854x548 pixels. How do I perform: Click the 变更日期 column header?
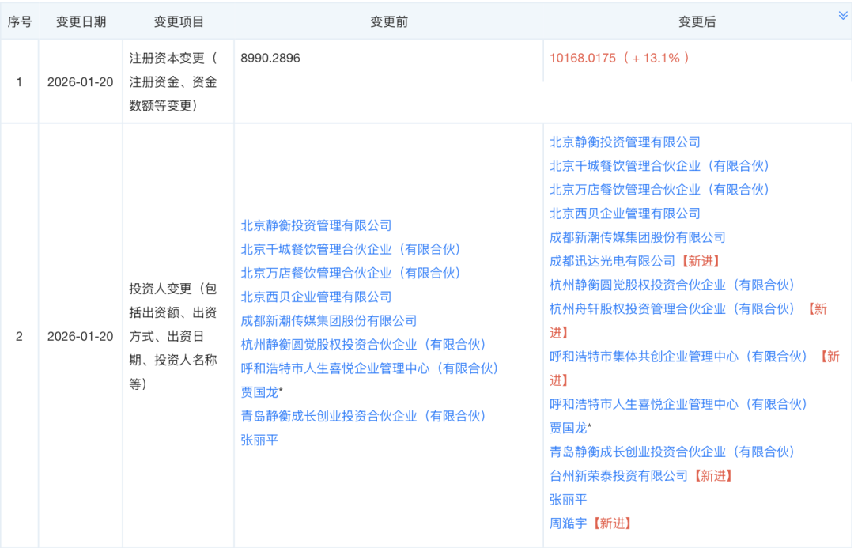[x=81, y=22]
